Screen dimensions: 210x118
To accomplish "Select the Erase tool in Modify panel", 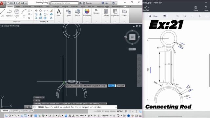I will tap(51, 10).
